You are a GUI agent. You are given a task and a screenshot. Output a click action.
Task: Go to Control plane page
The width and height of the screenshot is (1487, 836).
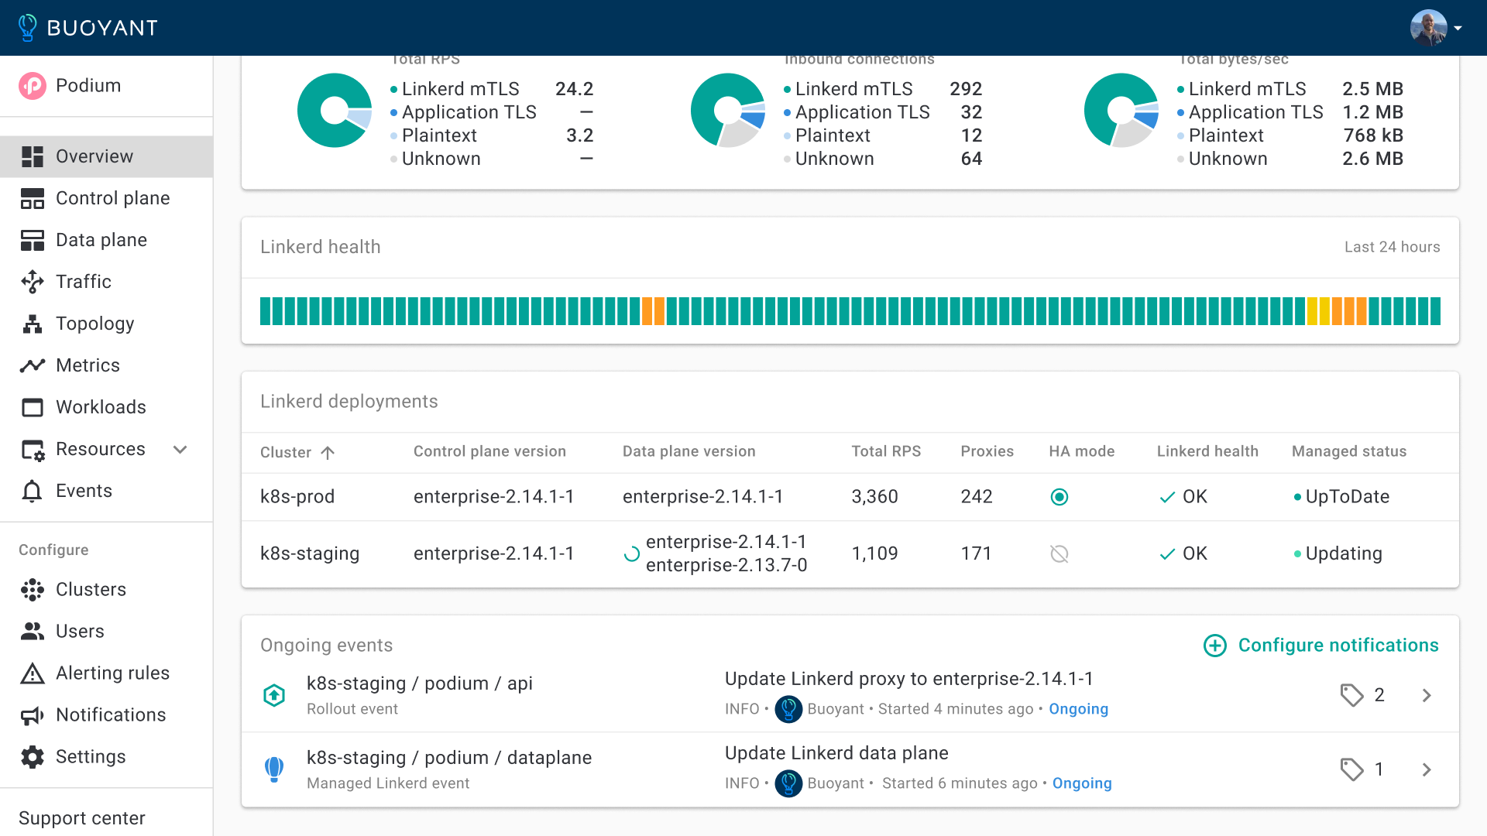[112, 198]
